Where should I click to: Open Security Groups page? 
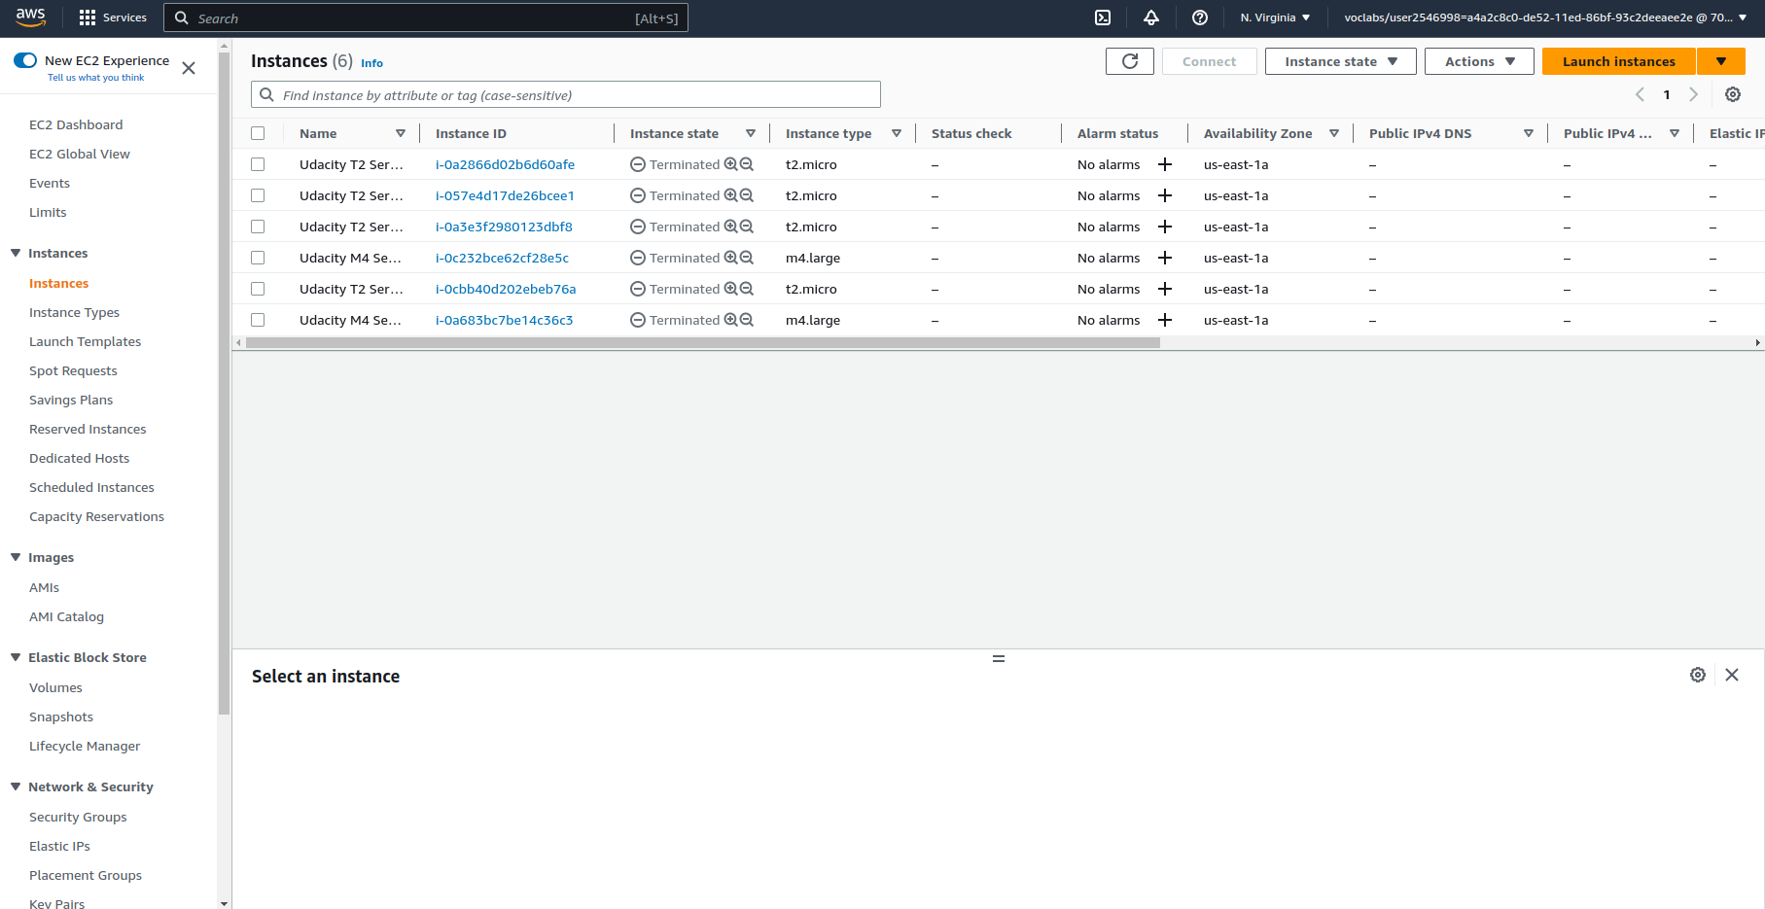coord(78,817)
